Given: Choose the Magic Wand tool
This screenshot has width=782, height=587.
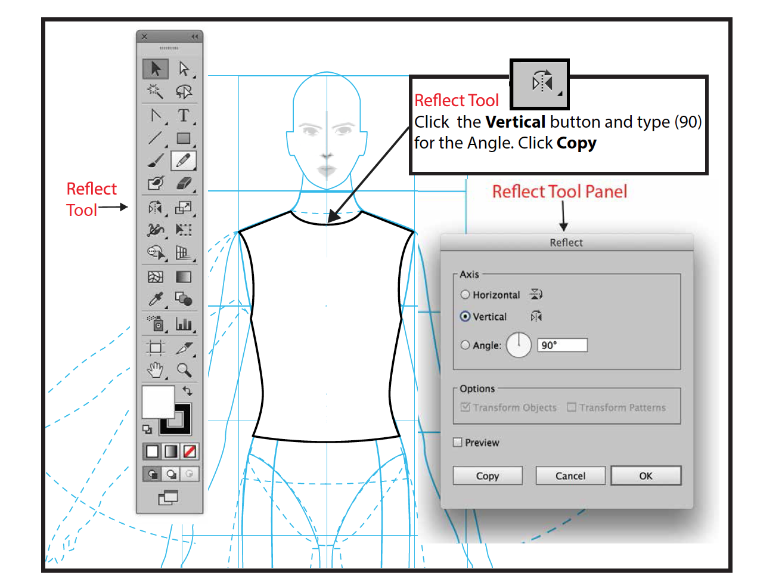Looking at the screenshot, I should pyautogui.click(x=156, y=91).
